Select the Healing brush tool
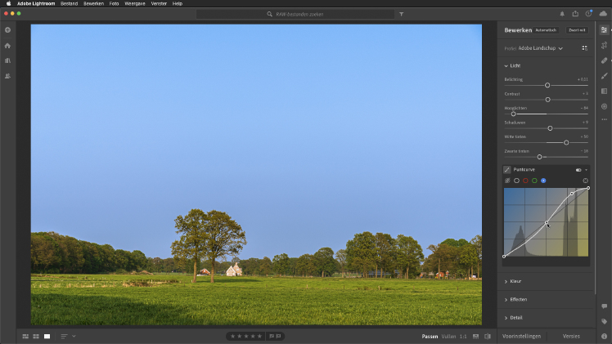Screen dimensions: 612x344 (604, 60)
